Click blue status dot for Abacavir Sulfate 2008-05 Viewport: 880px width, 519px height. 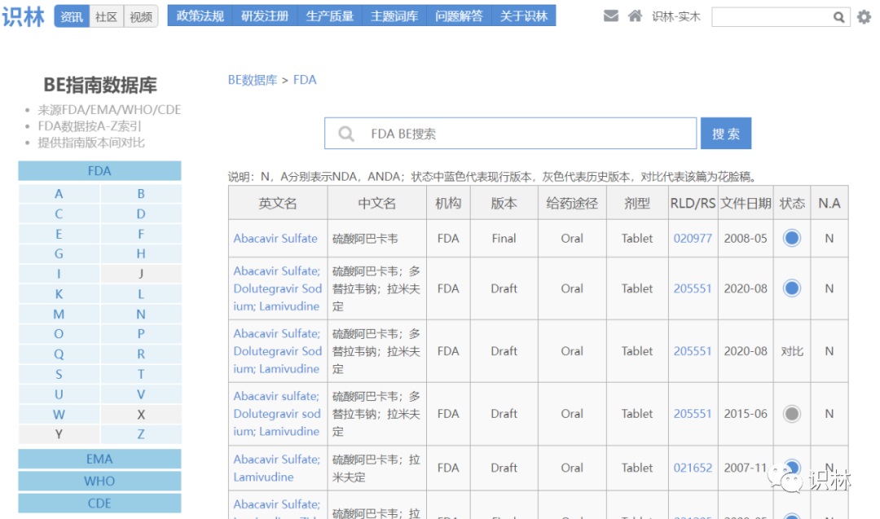[792, 239]
